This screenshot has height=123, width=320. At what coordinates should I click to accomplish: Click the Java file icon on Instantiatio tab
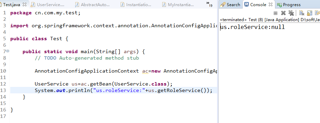click(122, 4)
